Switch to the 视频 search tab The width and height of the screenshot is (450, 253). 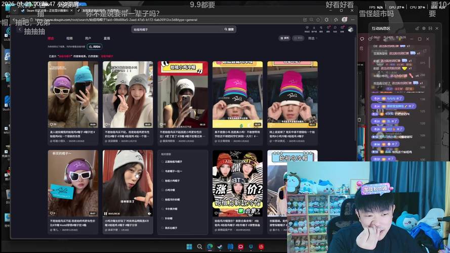69,38
